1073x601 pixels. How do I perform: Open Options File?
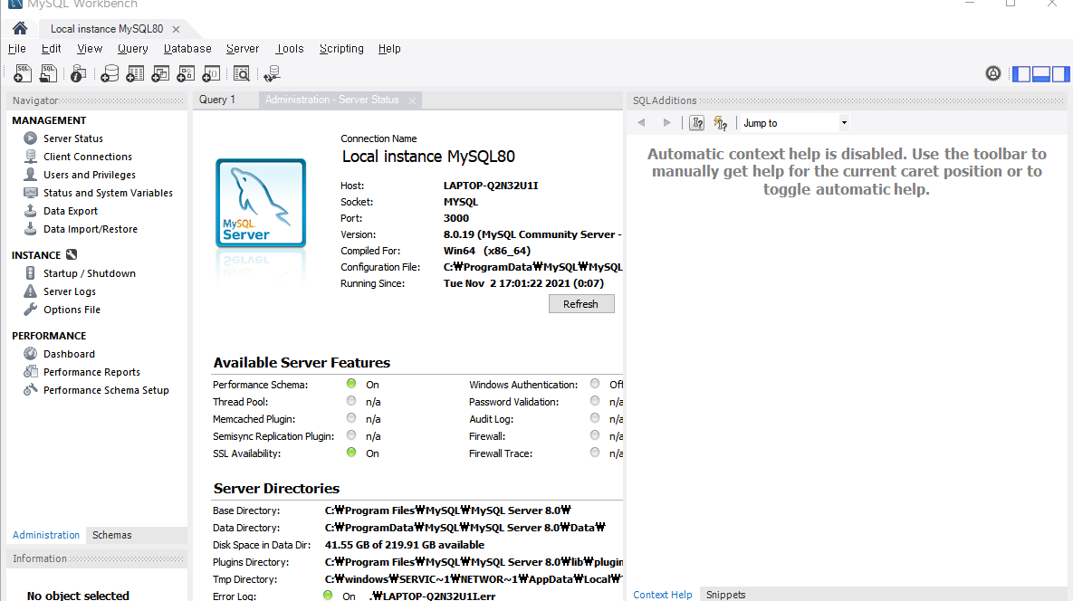tap(72, 309)
